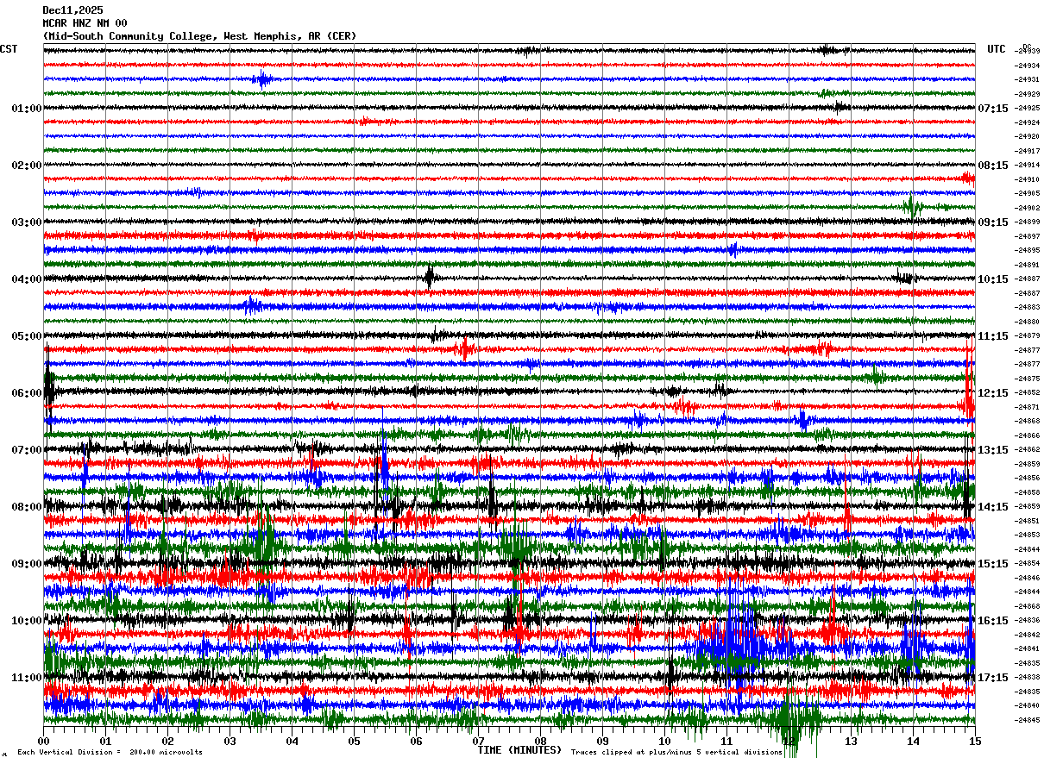Click the Mid-South Community College station description
This screenshot has width=1044, height=764.
pos(199,36)
